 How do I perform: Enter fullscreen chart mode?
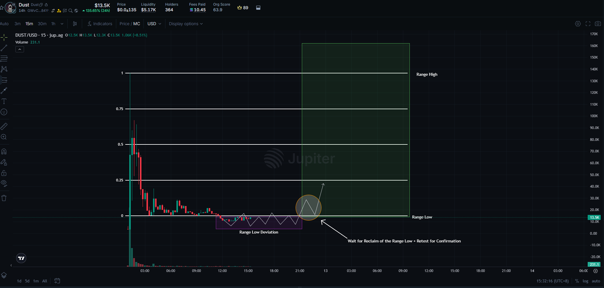588,24
